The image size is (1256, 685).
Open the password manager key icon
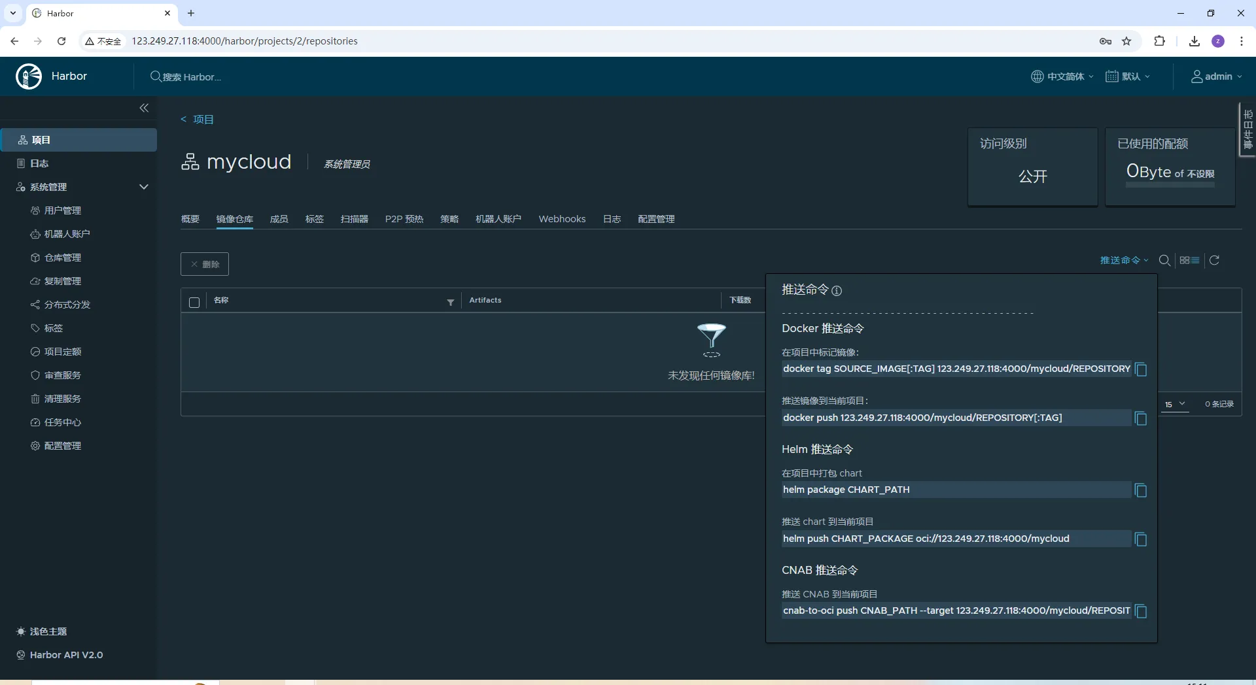click(1106, 41)
